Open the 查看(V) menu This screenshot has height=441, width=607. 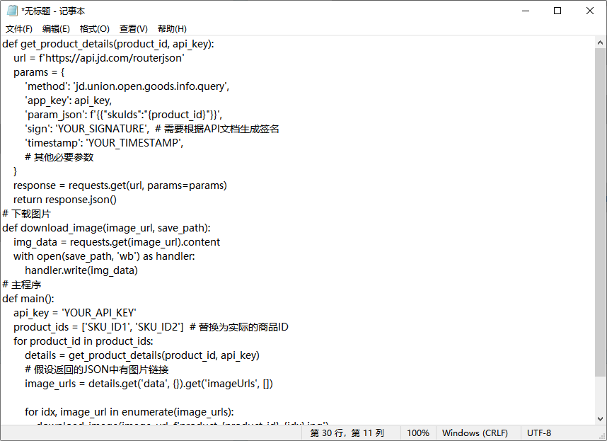pos(134,28)
